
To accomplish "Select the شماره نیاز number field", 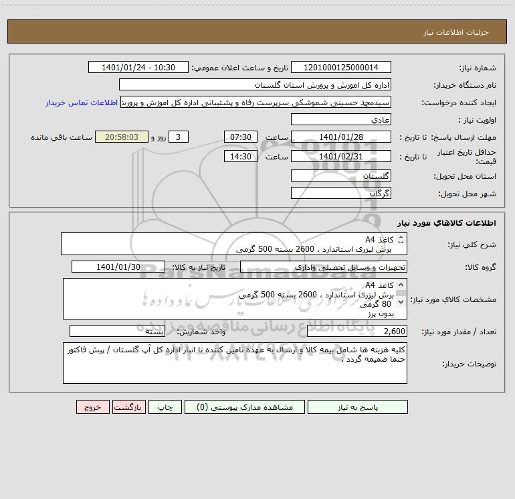I will click(341, 68).
